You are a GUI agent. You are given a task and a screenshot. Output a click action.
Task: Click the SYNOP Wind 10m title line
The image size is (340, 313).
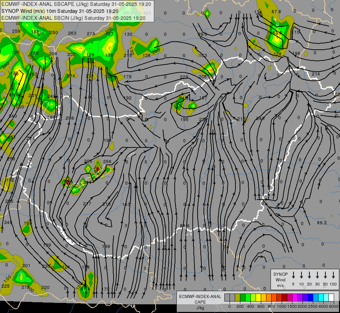tap(60, 11)
